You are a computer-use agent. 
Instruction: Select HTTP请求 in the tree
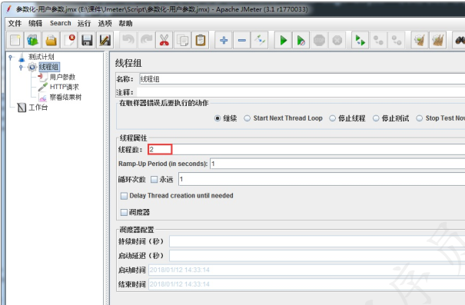click(x=65, y=87)
